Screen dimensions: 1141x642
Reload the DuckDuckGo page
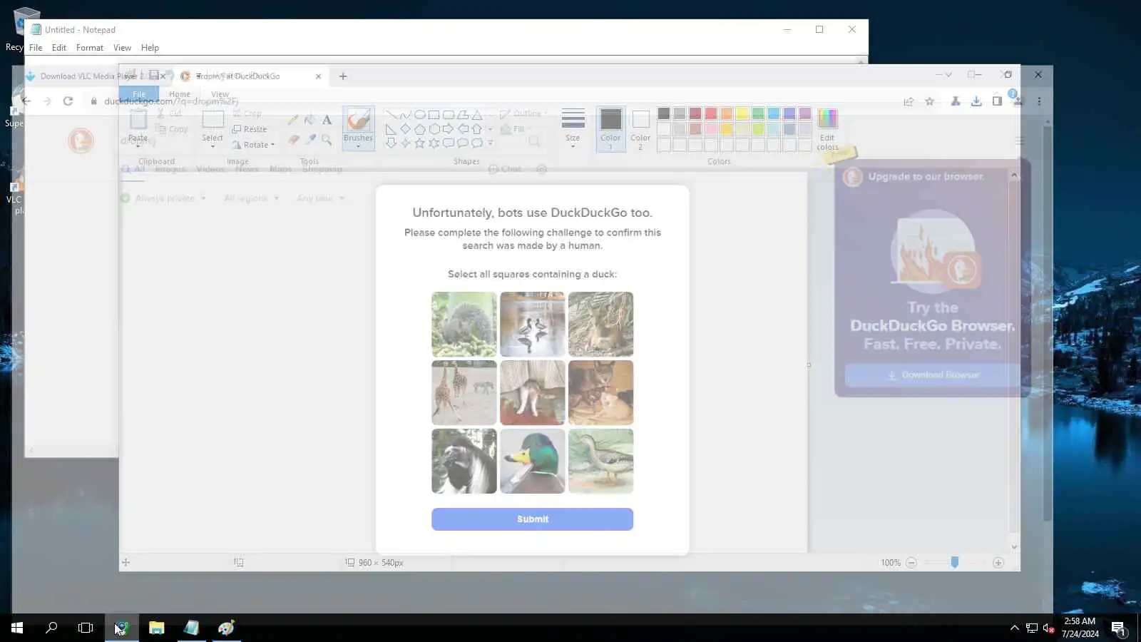click(68, 101)
